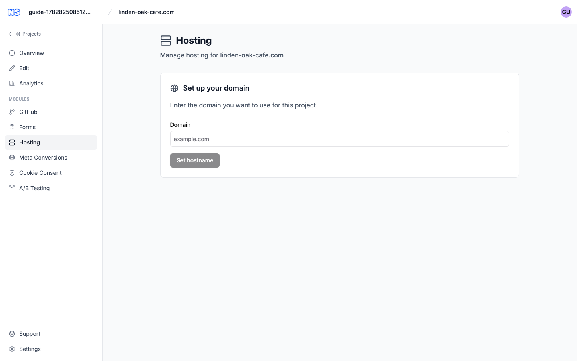The image size is (577, 361).
Task: Click the NS logo icon
Action: pyautogui.click(x=14, y=12)
